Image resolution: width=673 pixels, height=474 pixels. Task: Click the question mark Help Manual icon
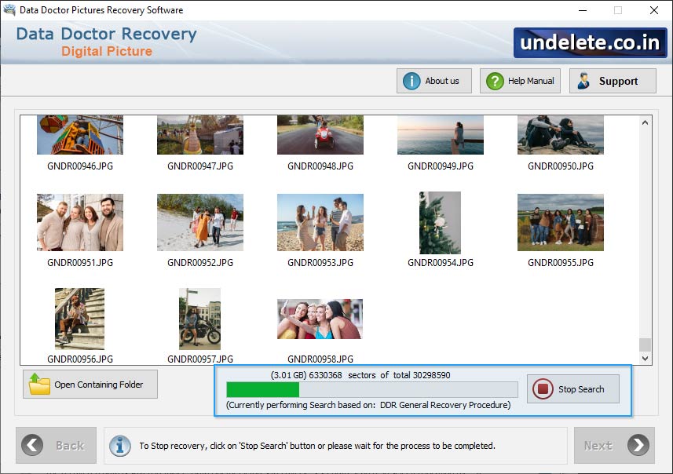point(494,80)
